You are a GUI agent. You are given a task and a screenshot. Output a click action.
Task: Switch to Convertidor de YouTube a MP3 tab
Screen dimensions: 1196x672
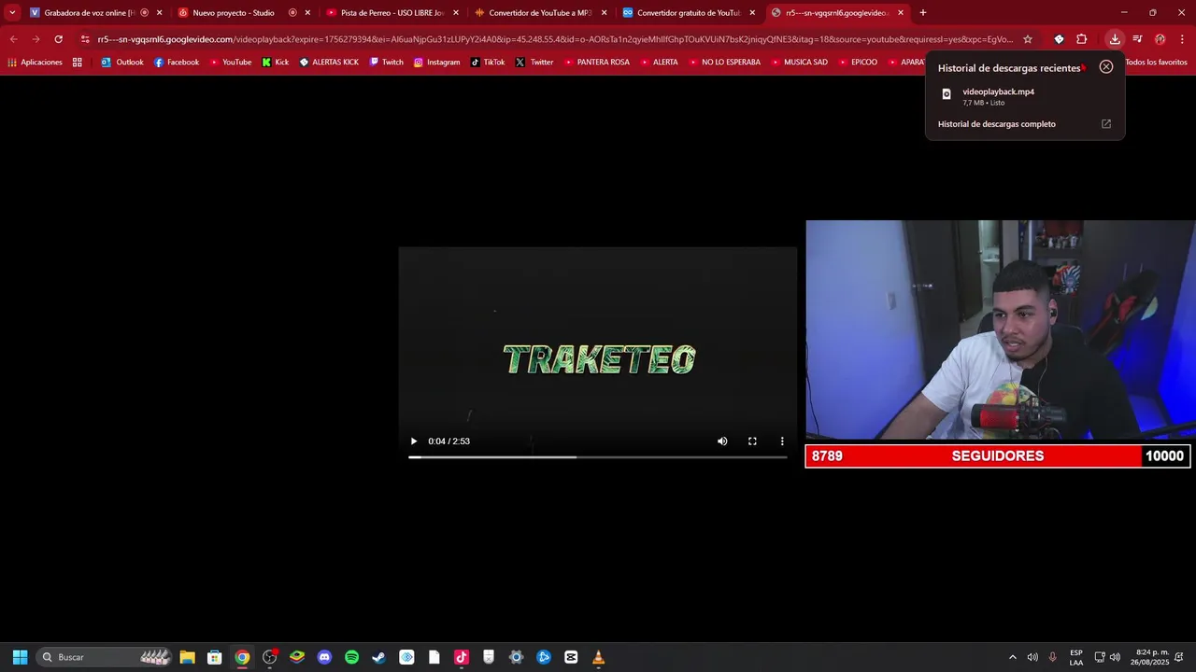[x=539, y=13]
